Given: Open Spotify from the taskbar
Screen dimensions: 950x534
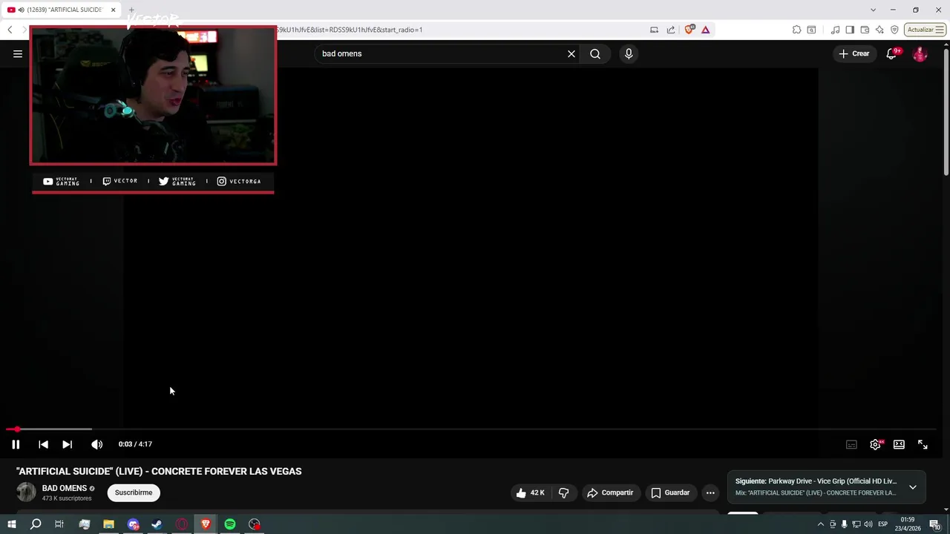Looking at the screenshot, I should point(230,524).
